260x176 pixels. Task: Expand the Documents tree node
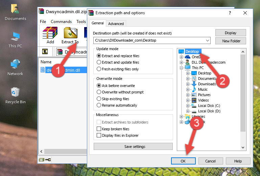188,79
